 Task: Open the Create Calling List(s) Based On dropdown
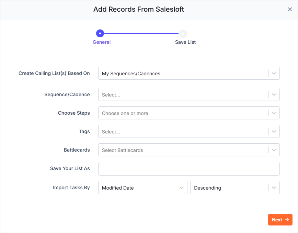tap(189, 73)
